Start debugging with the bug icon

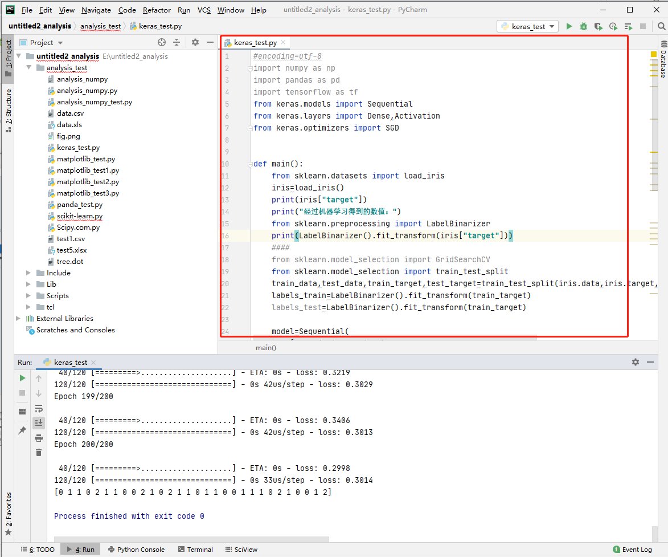coord(584,26)
